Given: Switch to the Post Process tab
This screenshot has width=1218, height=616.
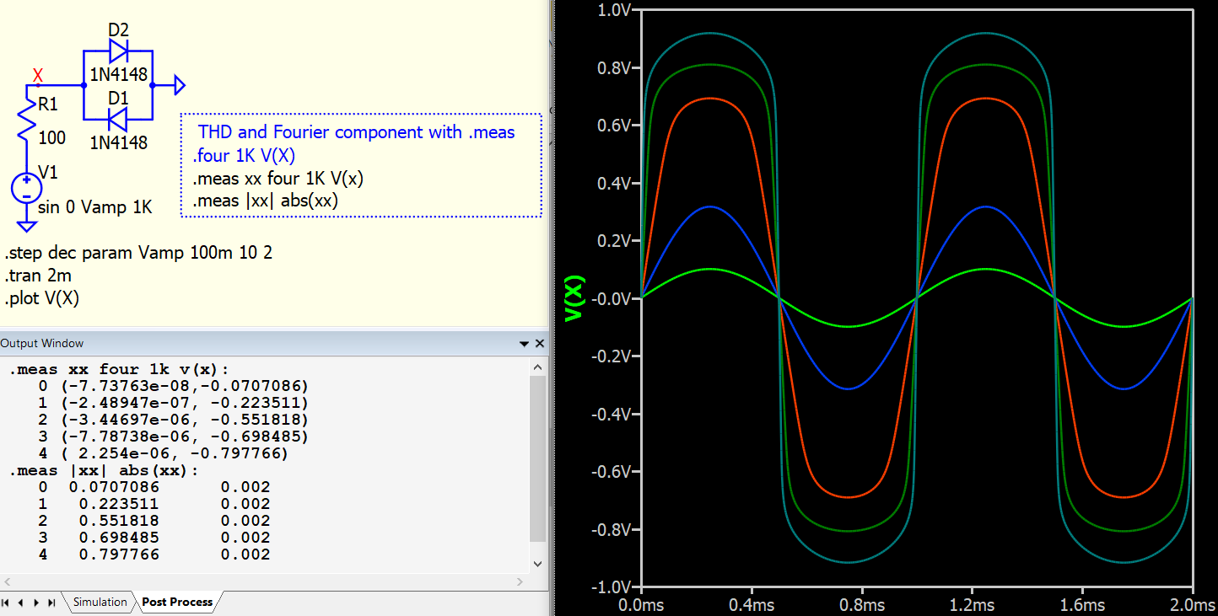Looking at the screenshot, I should tap(177, 603).
